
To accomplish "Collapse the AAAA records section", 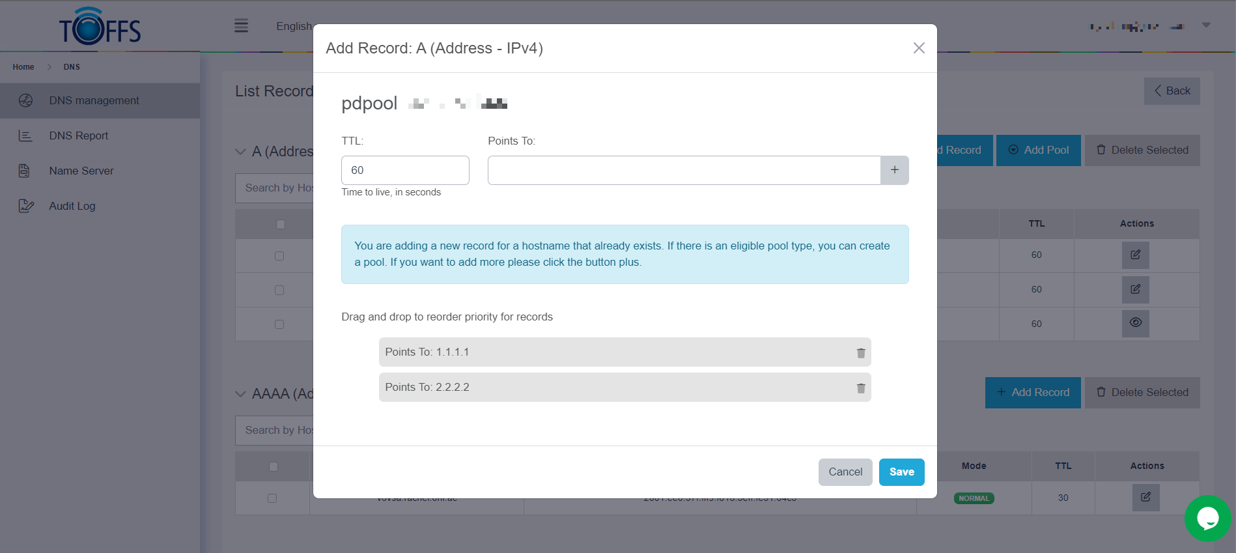I will tap(240, 394).
